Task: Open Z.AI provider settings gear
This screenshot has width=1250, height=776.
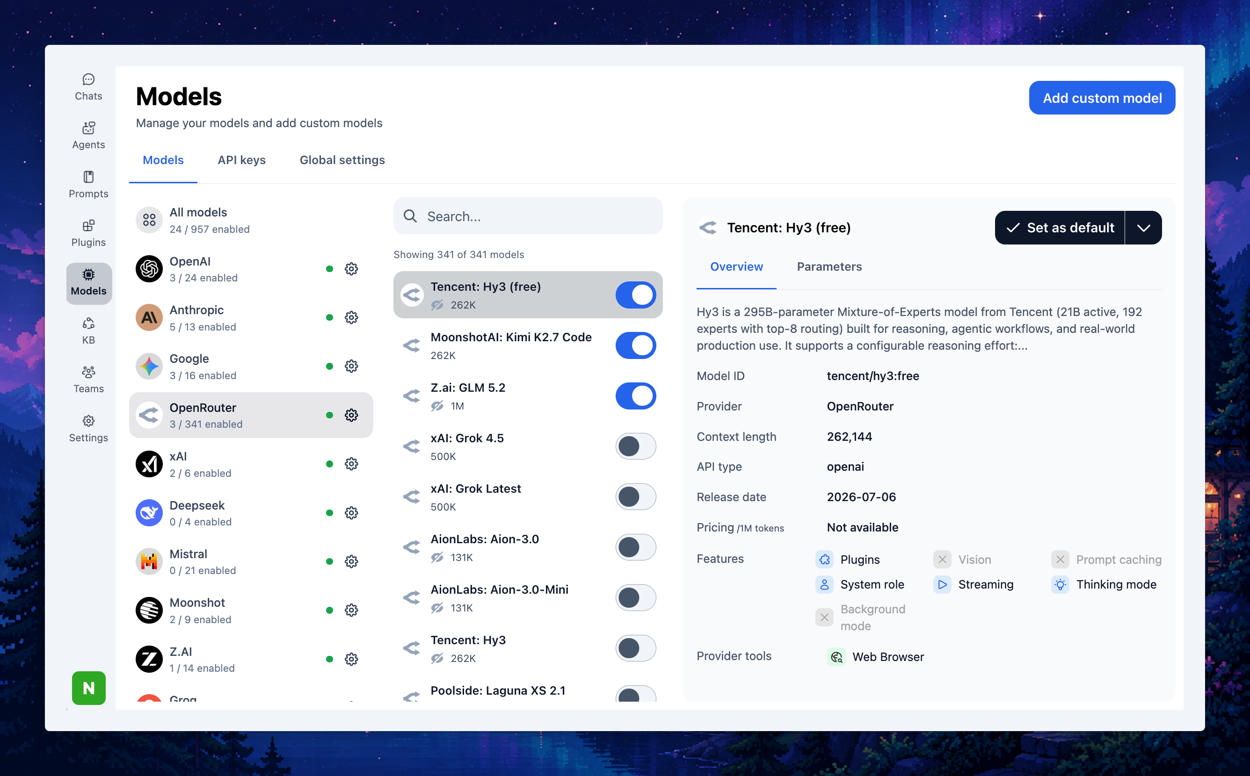Action: tap(351, 659)
